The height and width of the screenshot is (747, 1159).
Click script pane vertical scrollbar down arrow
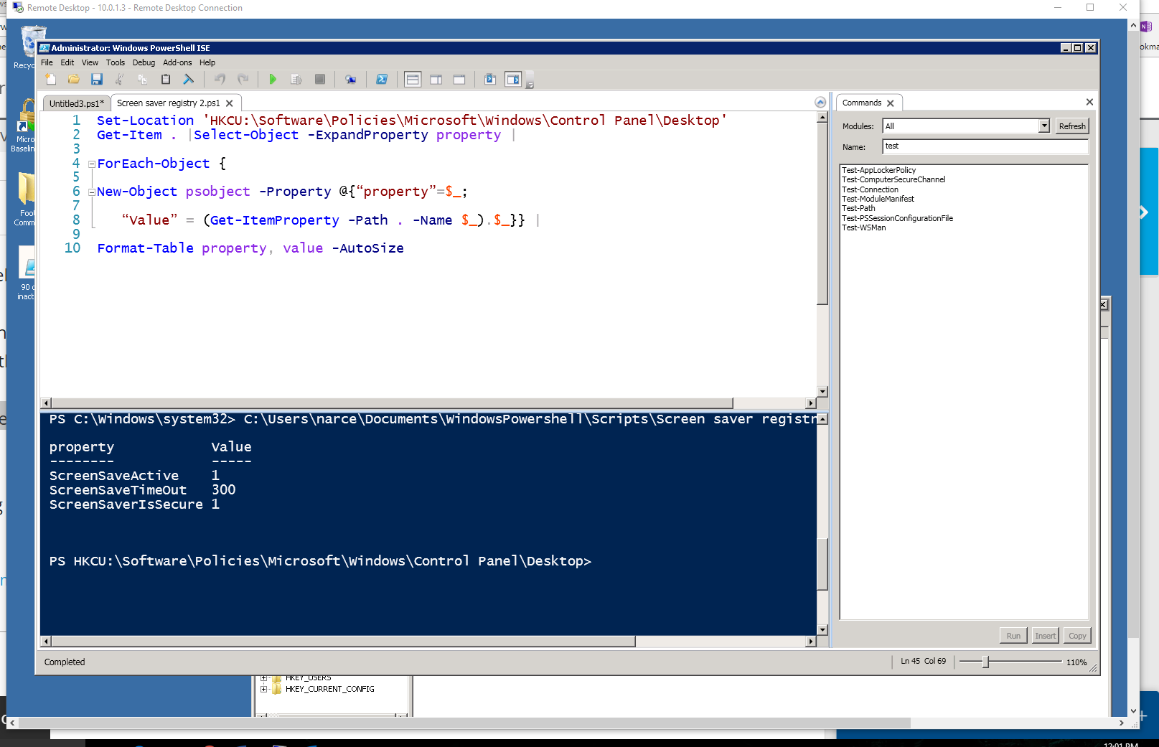[822, 392]
